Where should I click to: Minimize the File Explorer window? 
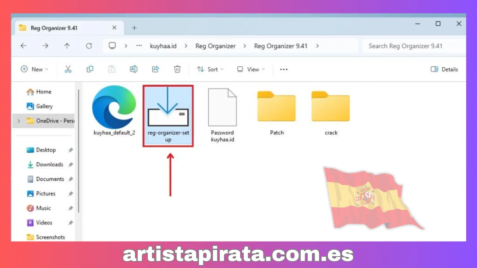point(417,24)
